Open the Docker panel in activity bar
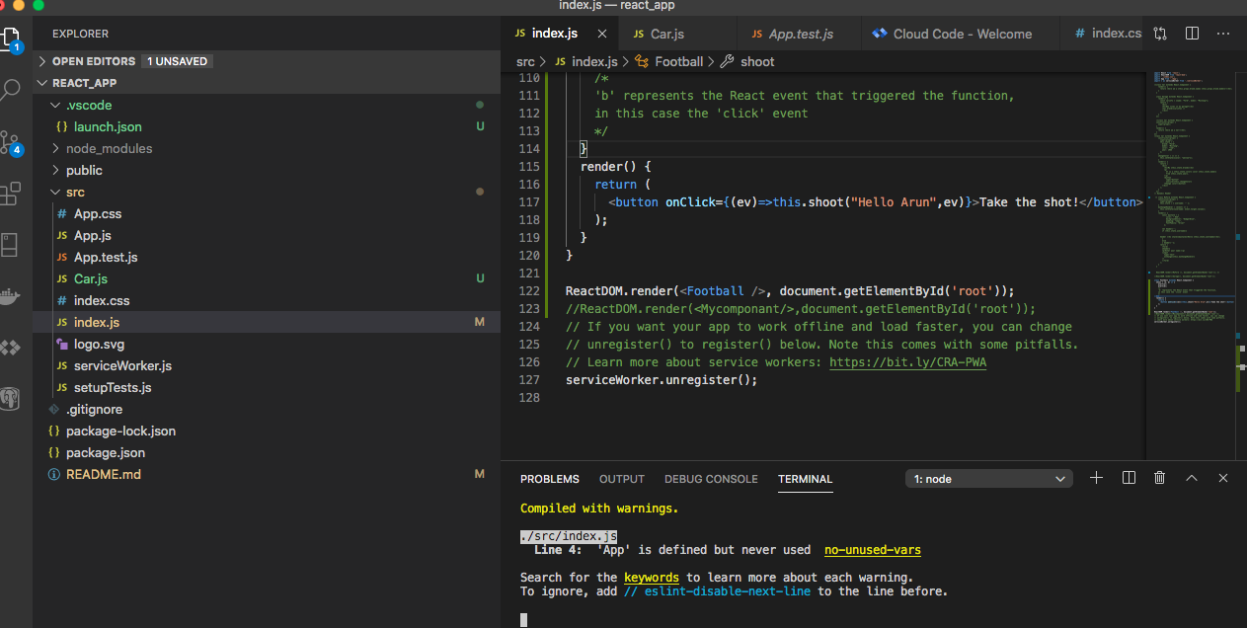This screenshot has width=1247, height=628. click(x=11, y=296)
